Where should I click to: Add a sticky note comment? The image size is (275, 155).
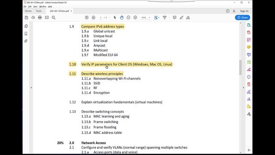point(174,18)
